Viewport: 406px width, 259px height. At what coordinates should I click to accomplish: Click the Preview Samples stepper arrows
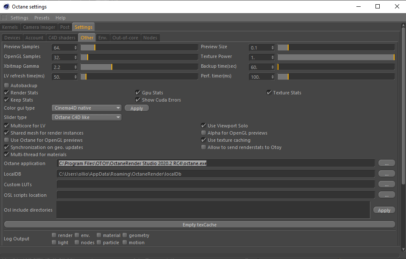coord(75,47)
